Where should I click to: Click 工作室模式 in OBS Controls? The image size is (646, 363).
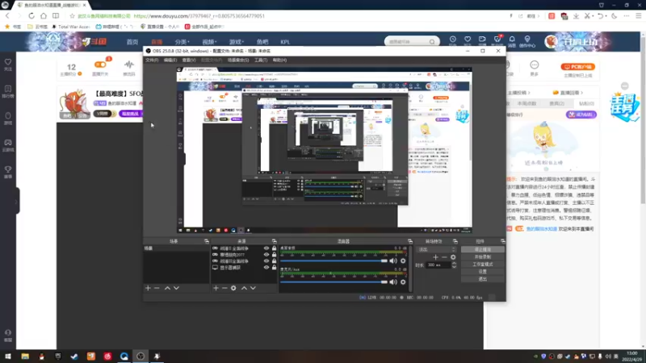(x=482, y=265)
